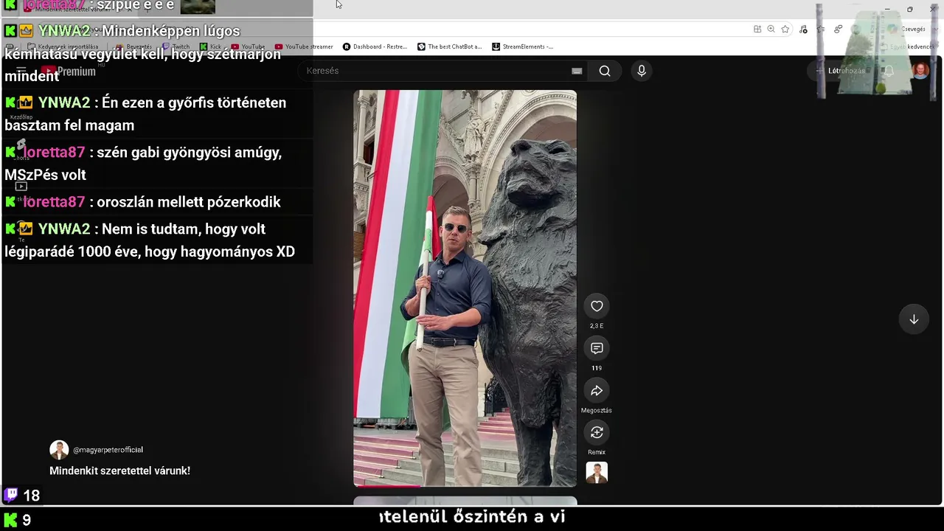Open the 'StreamElements' bookmark
This screenshot has height=531, width=944.
522,46
